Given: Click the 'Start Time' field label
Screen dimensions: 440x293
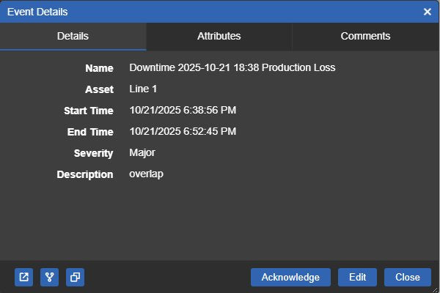Looking at the screenshot, I should point(89,111).
